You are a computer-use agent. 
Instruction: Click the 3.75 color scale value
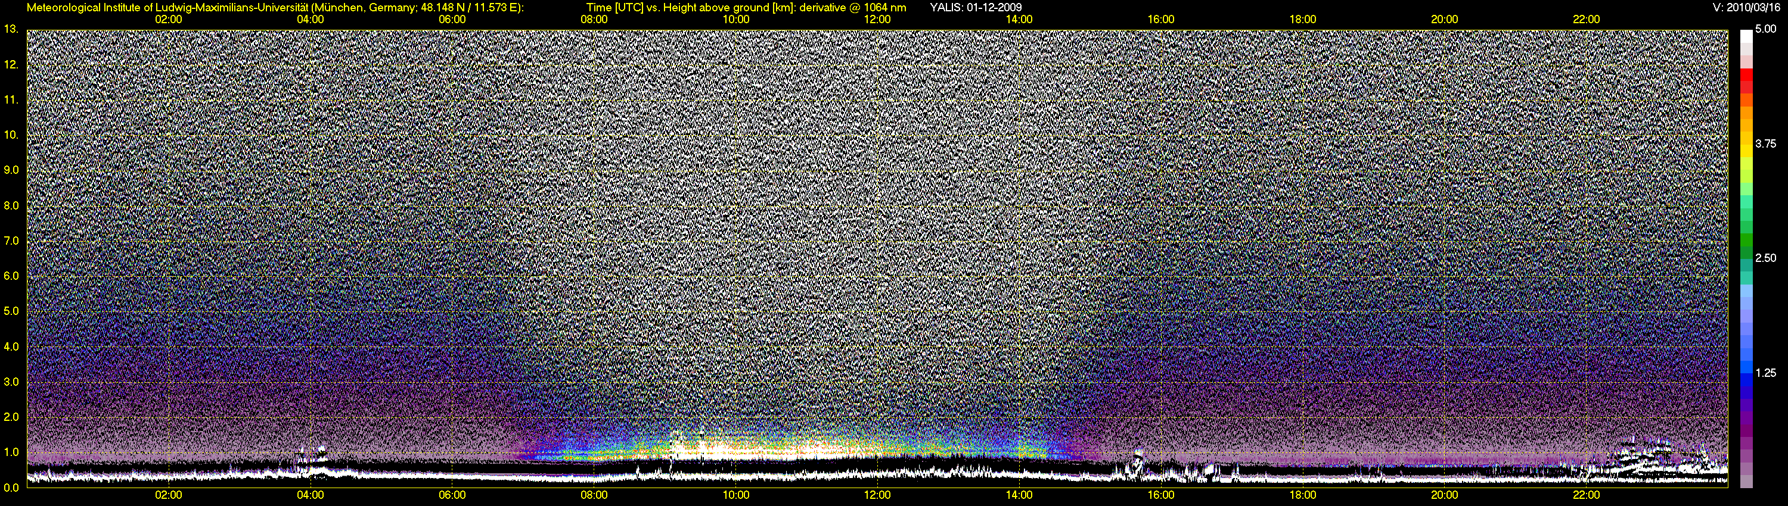tap(1766, 143)
